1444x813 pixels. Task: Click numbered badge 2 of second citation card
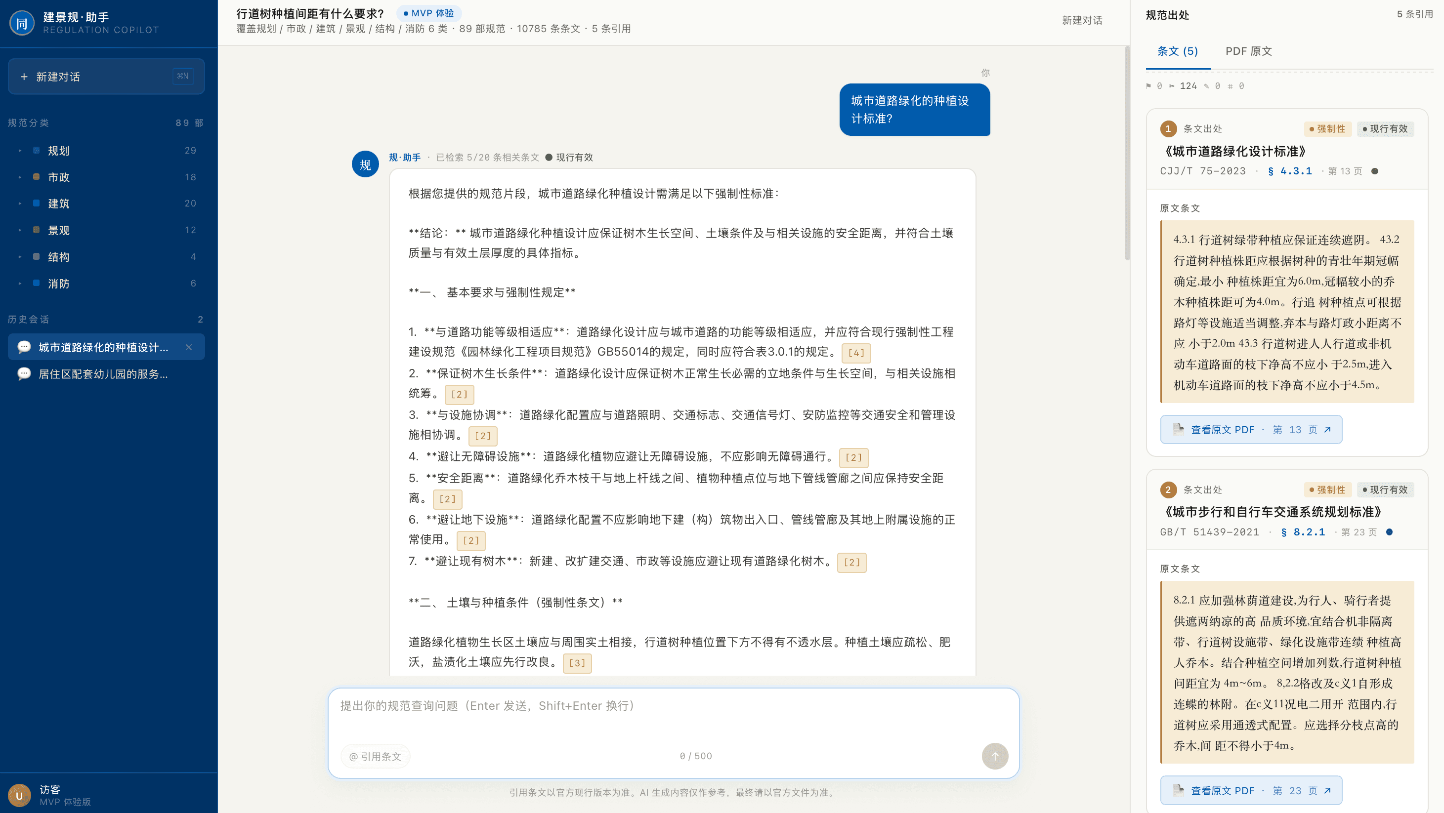(x=1168, y=489)
